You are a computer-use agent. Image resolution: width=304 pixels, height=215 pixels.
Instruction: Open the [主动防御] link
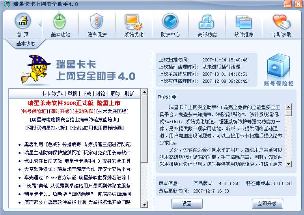tap(84, 111)
